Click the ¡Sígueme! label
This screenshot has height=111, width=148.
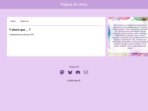pos(74,67)
